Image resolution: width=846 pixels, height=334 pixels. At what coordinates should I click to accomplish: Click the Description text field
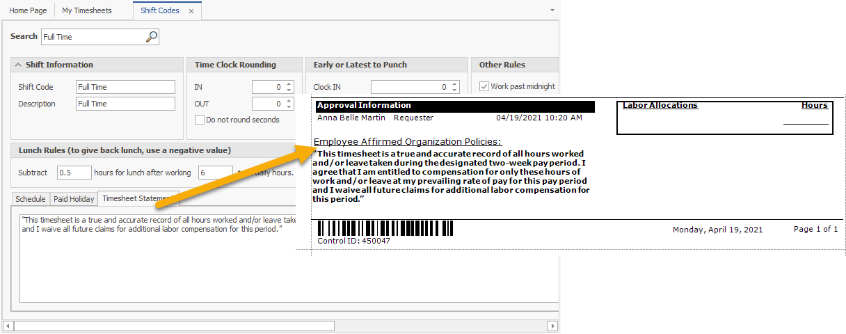125,104
